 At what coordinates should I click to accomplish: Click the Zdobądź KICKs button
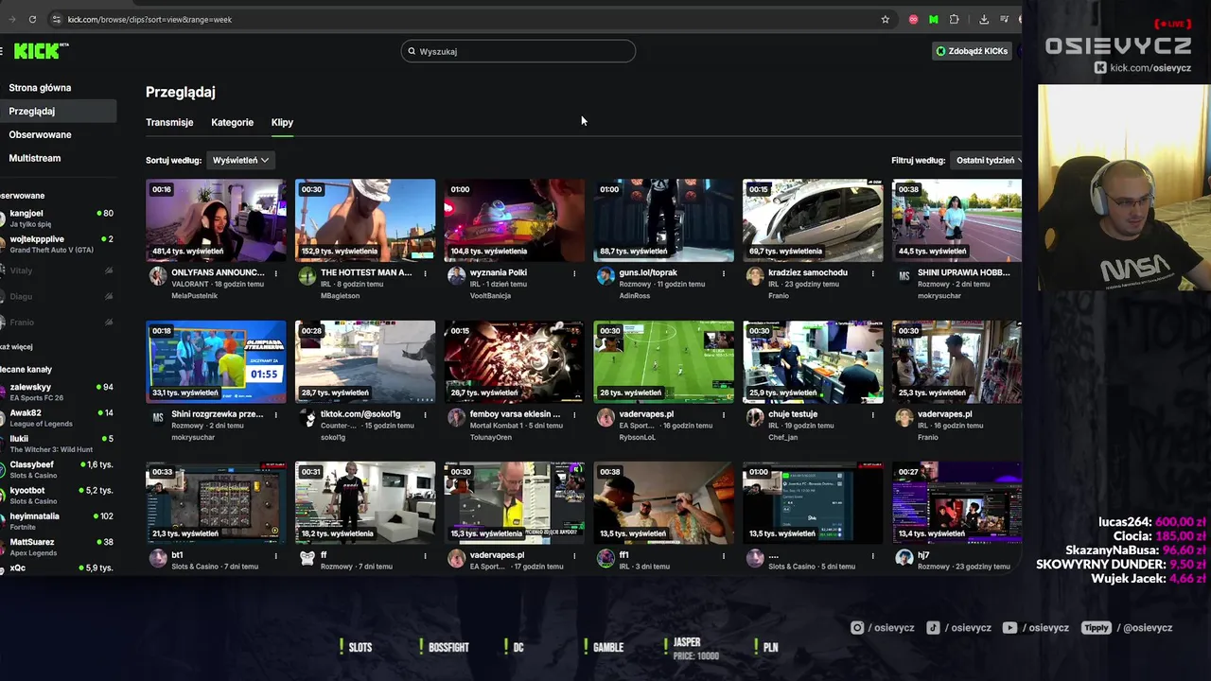click(x=972, y=51)
